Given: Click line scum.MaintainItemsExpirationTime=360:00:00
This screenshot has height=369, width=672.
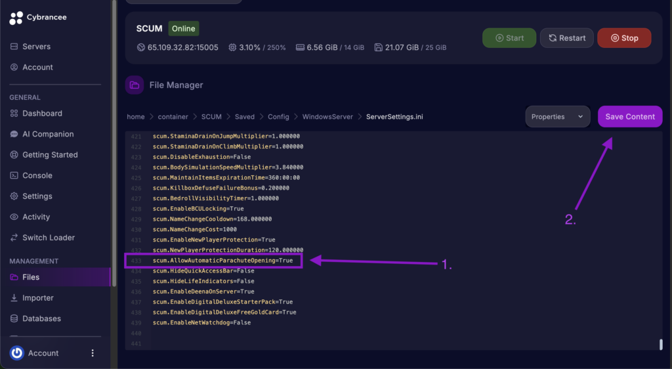Looking at the screenshot, I should click(x=226, y=177).
